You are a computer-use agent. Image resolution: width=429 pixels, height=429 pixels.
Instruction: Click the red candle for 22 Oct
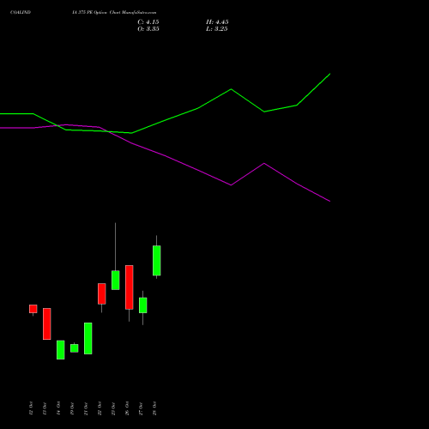(102, 293)
